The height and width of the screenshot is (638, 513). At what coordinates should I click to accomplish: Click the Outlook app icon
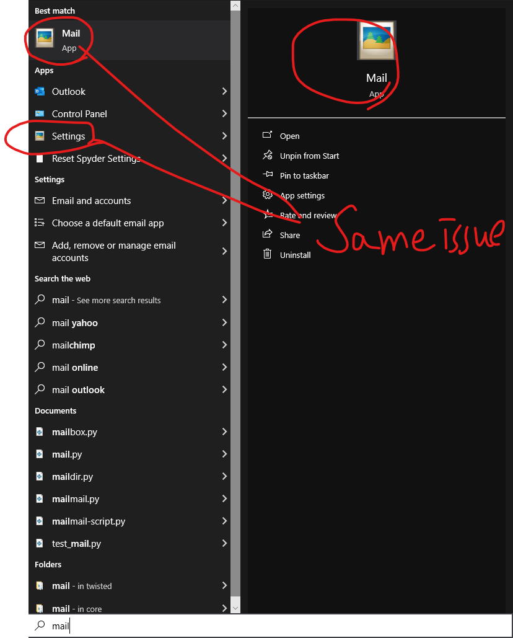[40, 92]
